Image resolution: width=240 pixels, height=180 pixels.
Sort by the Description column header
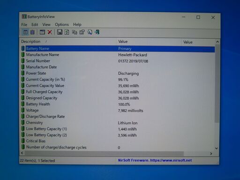(68, 42)
